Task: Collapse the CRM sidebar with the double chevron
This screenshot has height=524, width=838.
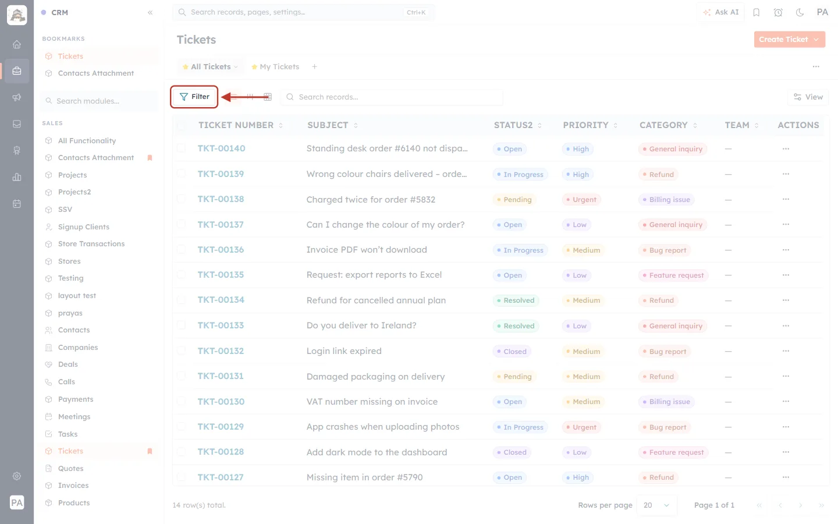Action: (x=150, y=12)
